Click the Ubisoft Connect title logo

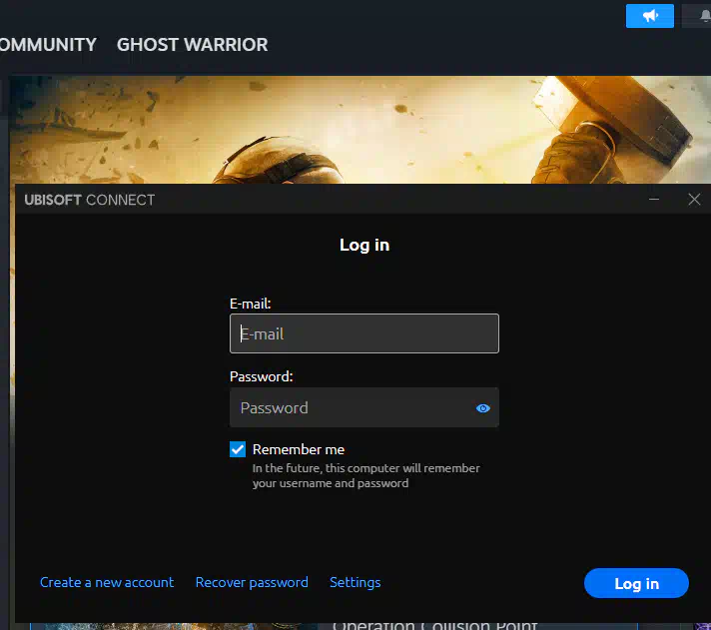(x=90, y=200)
